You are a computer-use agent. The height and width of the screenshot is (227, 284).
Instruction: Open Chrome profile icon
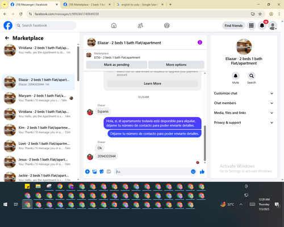click(x=271, y=14)
